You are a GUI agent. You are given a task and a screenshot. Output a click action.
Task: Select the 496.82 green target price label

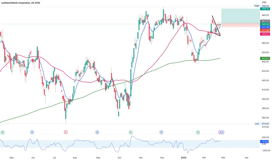265,9
